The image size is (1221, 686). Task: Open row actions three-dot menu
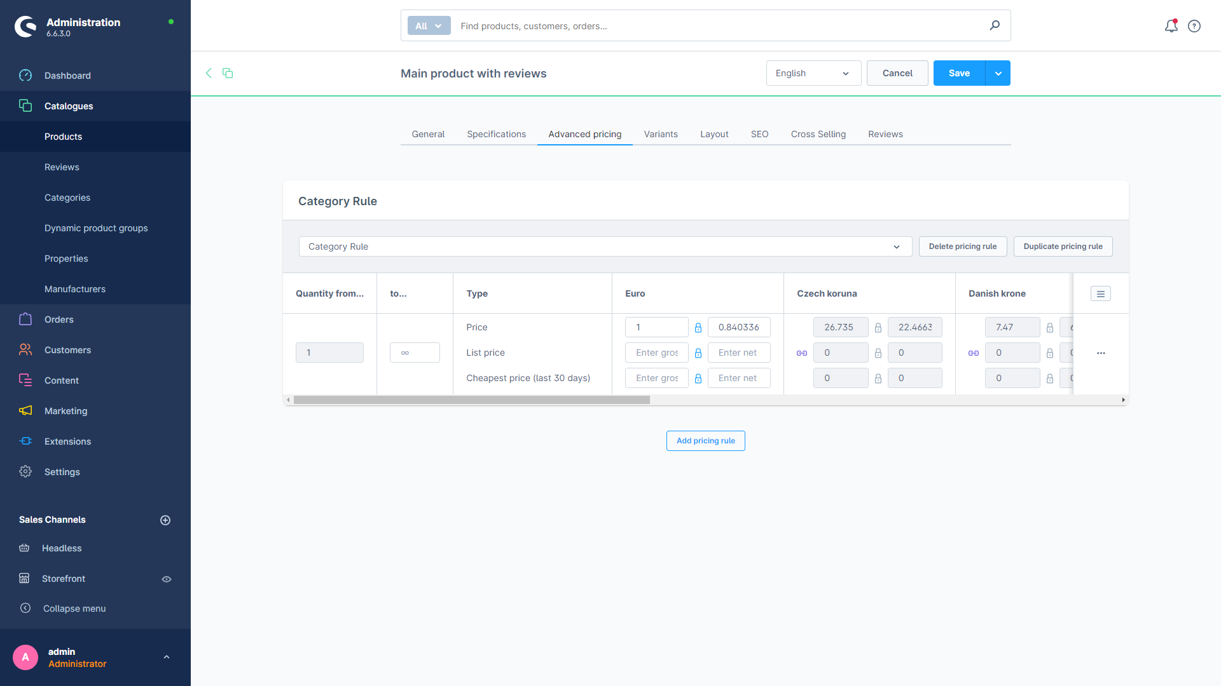click(x=1101, y=353)
